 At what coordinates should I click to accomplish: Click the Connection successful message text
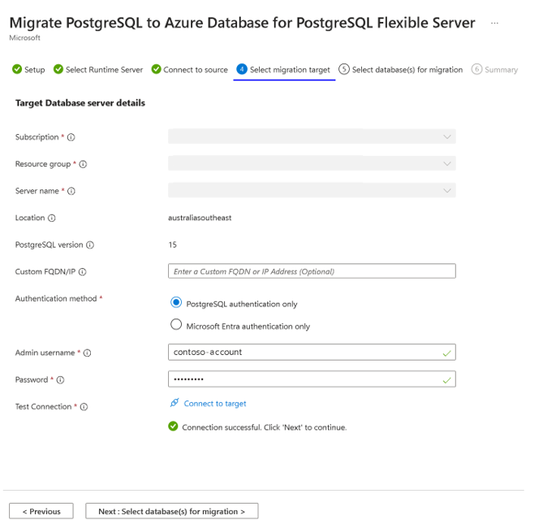click(x=265, y=427)
